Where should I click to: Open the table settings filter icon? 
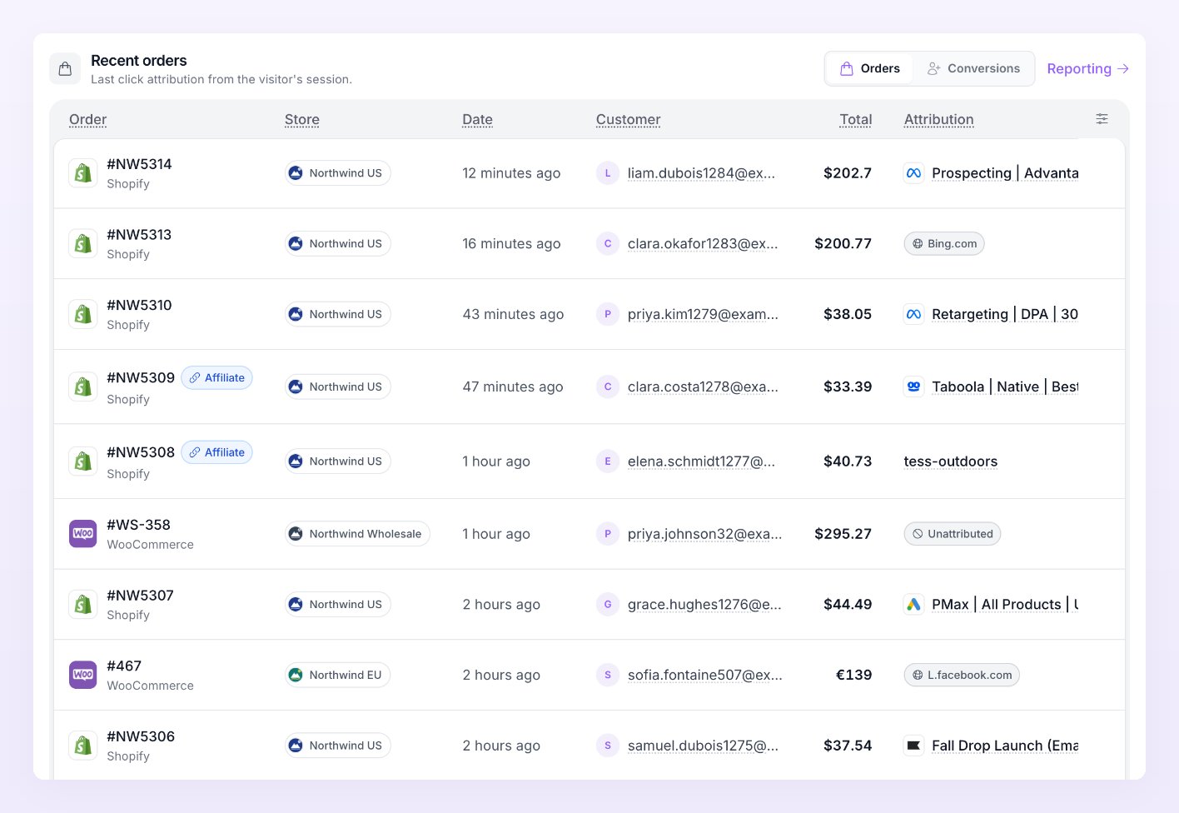[1102, 119]
